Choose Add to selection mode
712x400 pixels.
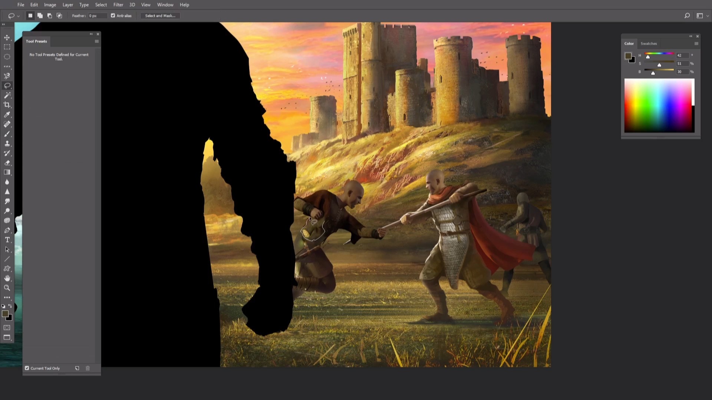coord(40,16)
